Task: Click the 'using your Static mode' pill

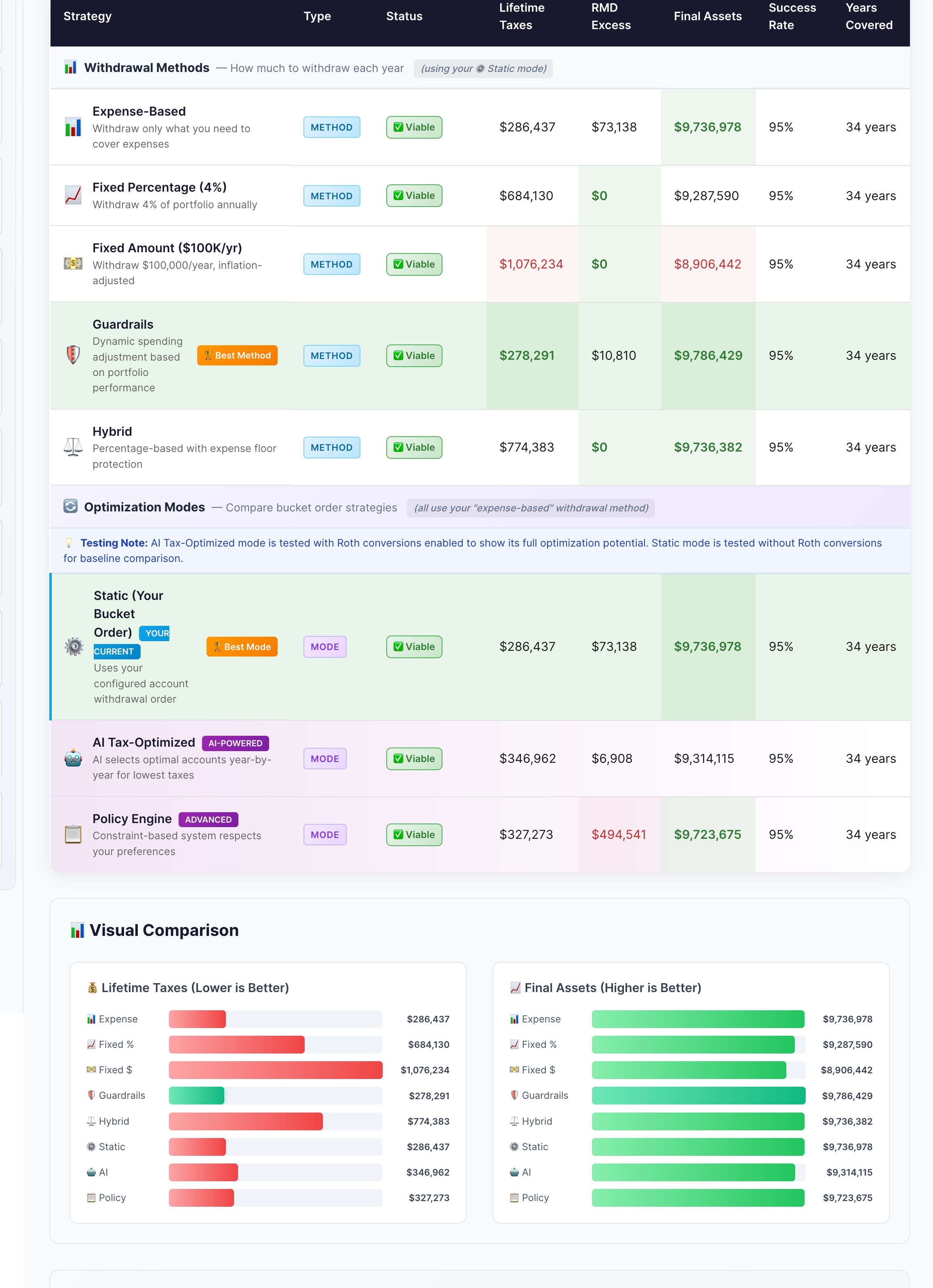Action: click(483, 68)
